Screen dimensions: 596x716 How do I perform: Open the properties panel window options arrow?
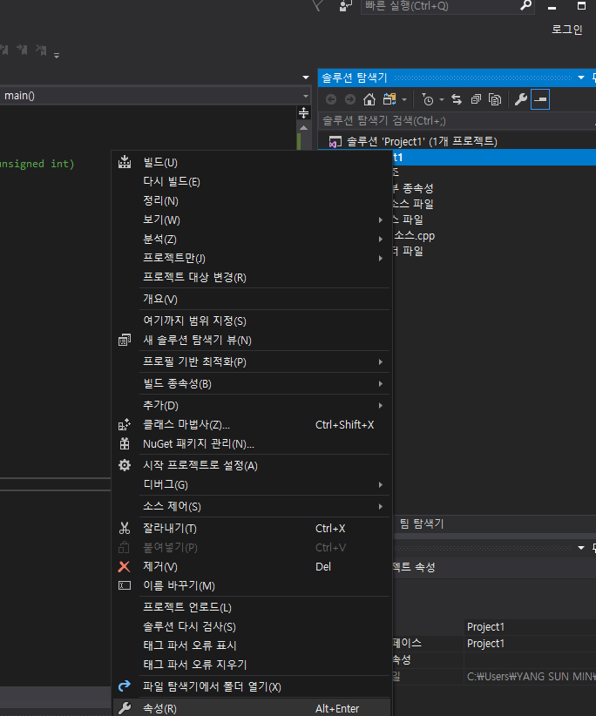[x=581, y=548]
